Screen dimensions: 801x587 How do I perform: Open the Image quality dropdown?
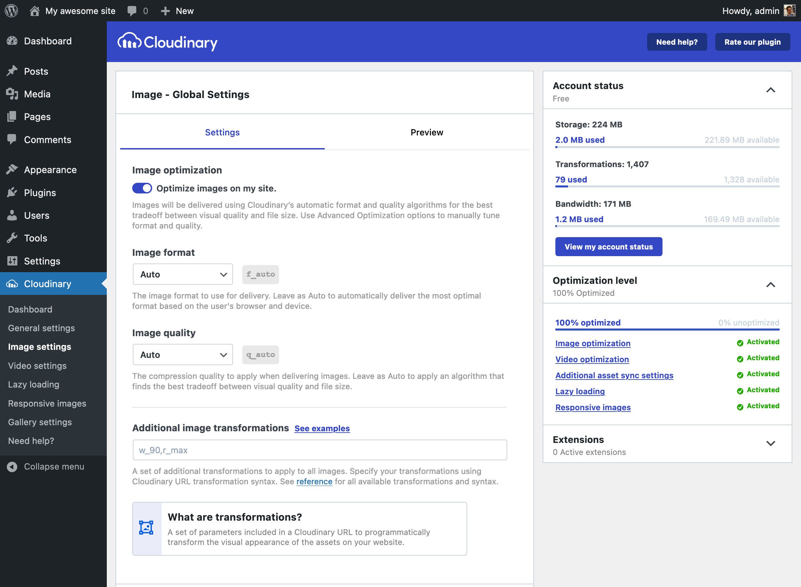183,355
